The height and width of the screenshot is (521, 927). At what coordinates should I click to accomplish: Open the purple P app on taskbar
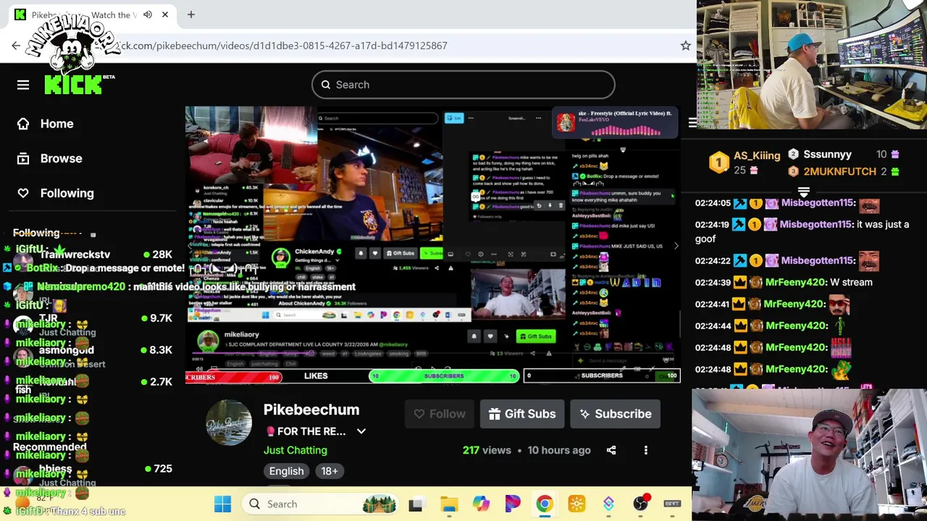[x=513, y=504]
